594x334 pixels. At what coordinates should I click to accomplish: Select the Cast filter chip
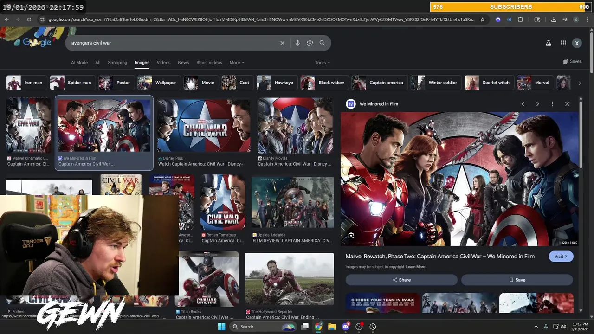[238, 83]
